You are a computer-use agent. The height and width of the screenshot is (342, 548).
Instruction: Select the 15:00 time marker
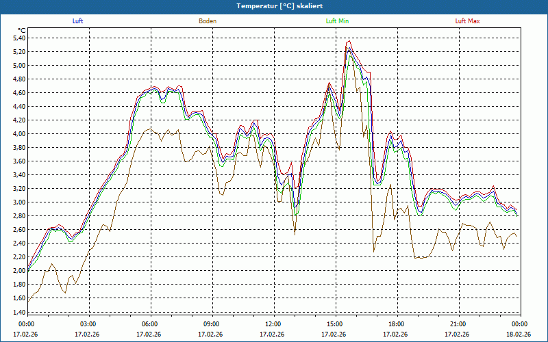tap(335, 324)
